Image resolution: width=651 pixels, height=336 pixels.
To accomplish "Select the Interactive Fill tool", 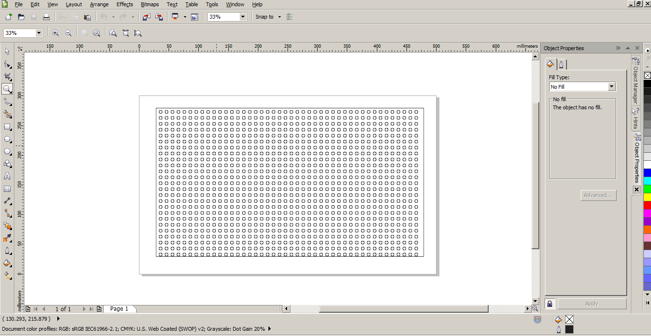I will (x=7, y=275).
